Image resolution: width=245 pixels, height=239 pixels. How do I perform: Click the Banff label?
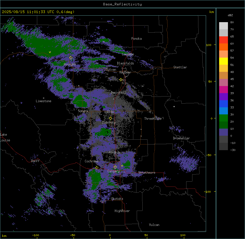(35, 161)
